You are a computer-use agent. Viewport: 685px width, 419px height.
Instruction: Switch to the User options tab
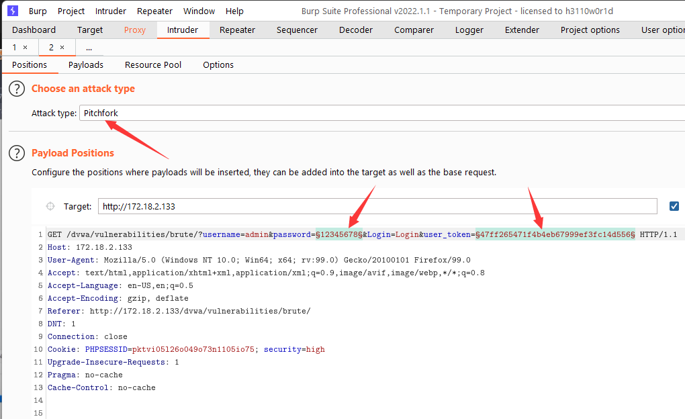662,30
